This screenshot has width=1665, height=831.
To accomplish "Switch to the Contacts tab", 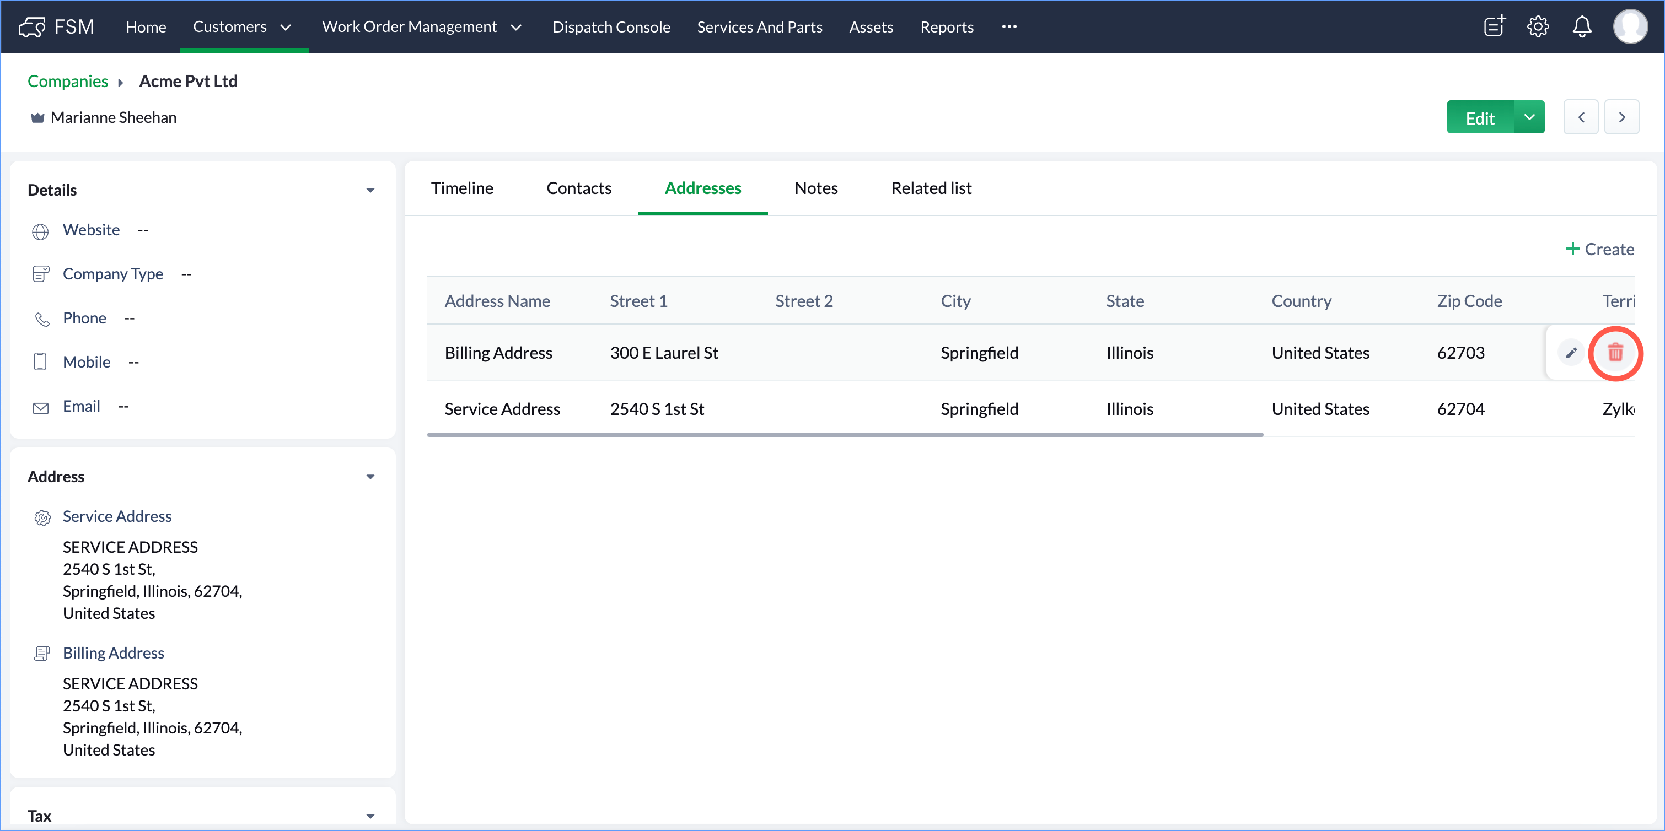I will [x=578, y=188].
